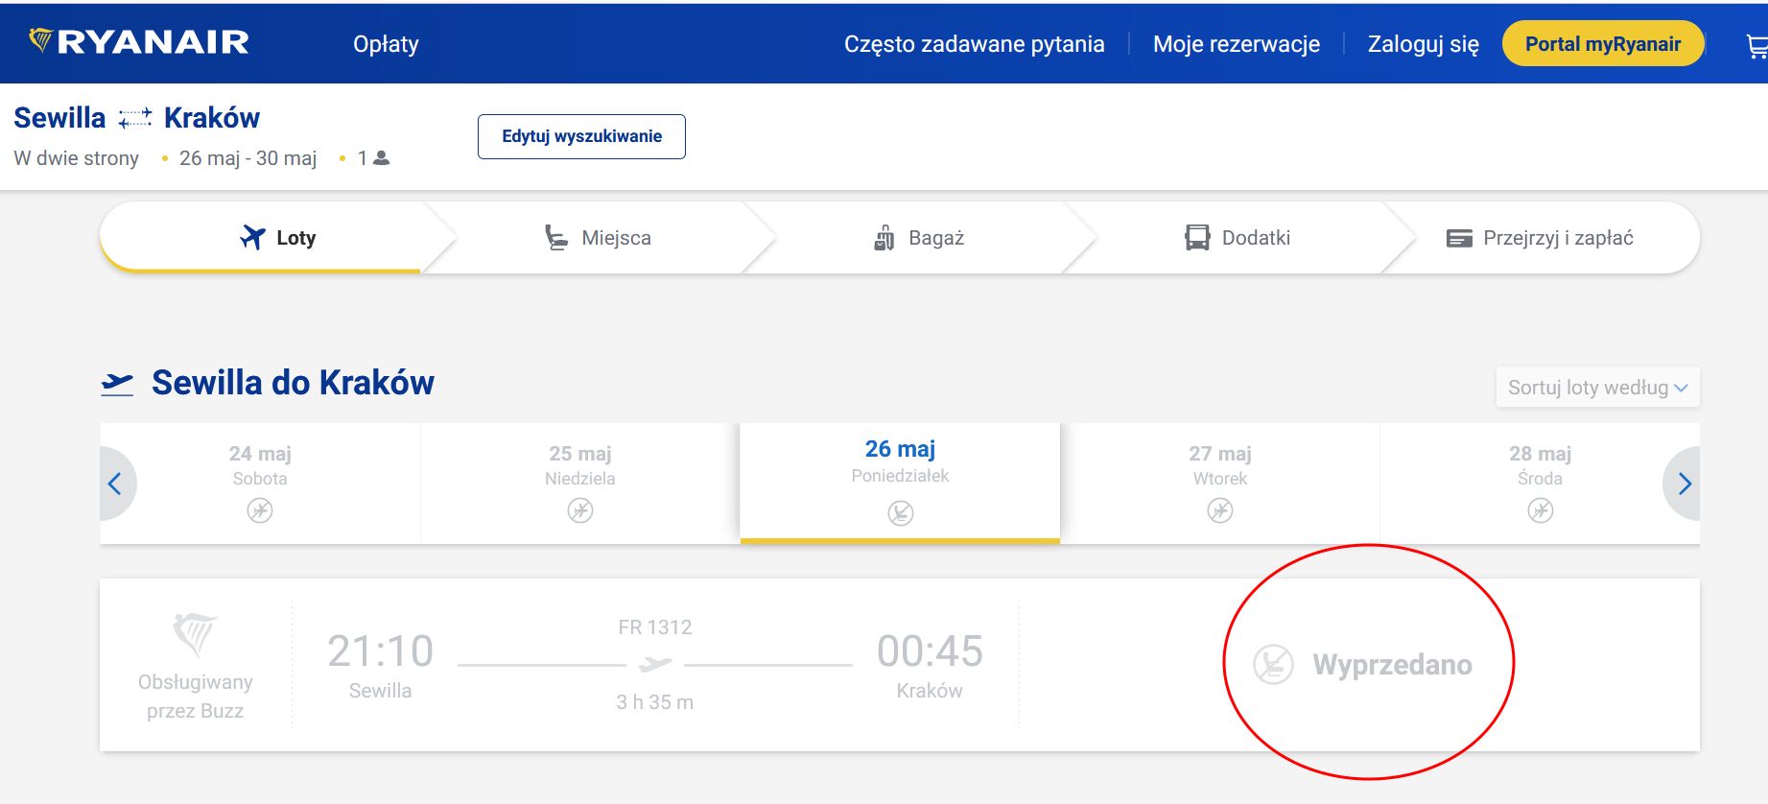Screen dimensions: 1768x804
Task: Click flight number FR 1312
Action: (x=655, y=627)
